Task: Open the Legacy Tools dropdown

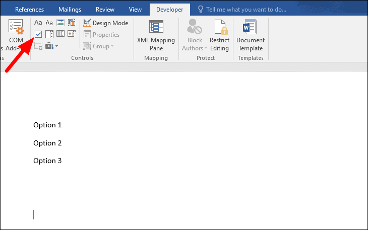Action: point(51,46)
